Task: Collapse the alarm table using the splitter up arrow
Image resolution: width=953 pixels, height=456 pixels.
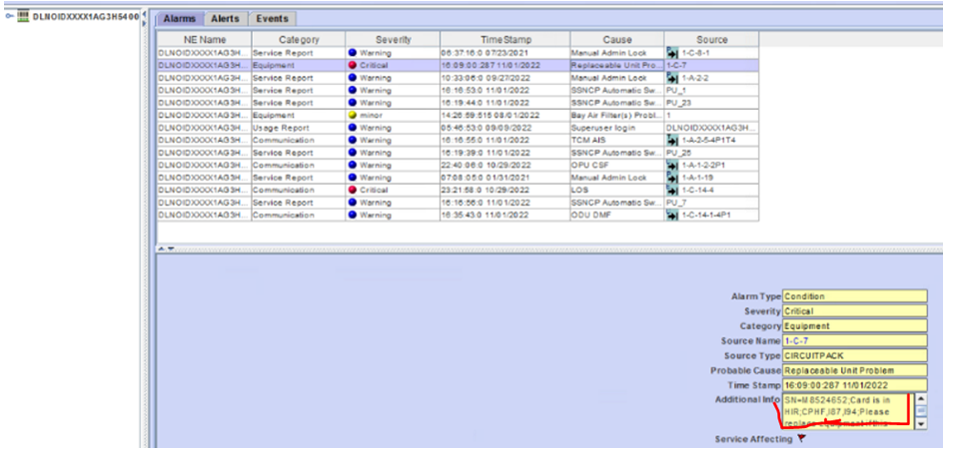Action: [162, 248]
